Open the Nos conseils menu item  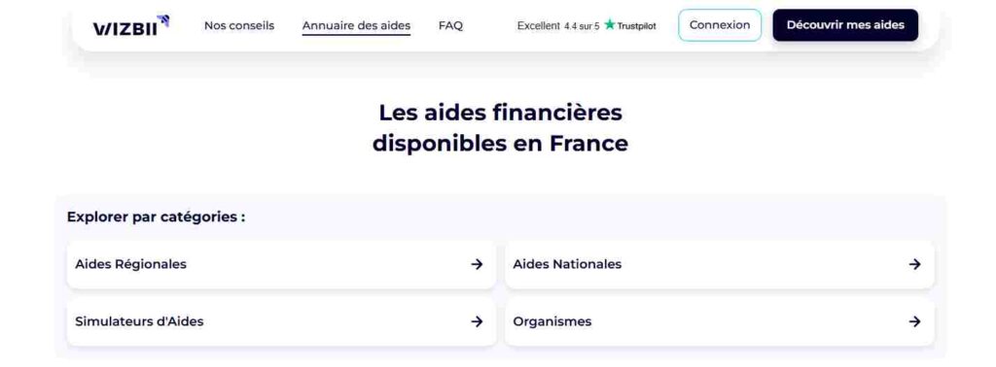[239, 25]
